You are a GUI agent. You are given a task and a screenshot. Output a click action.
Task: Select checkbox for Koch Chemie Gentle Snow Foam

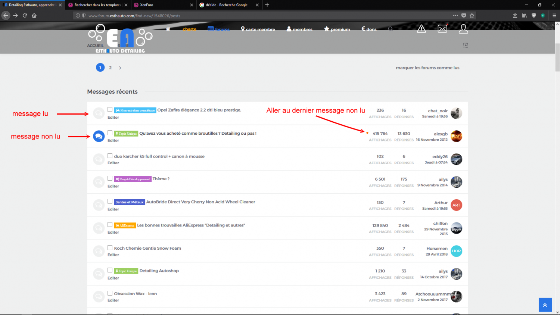click(x=110, y=248)
